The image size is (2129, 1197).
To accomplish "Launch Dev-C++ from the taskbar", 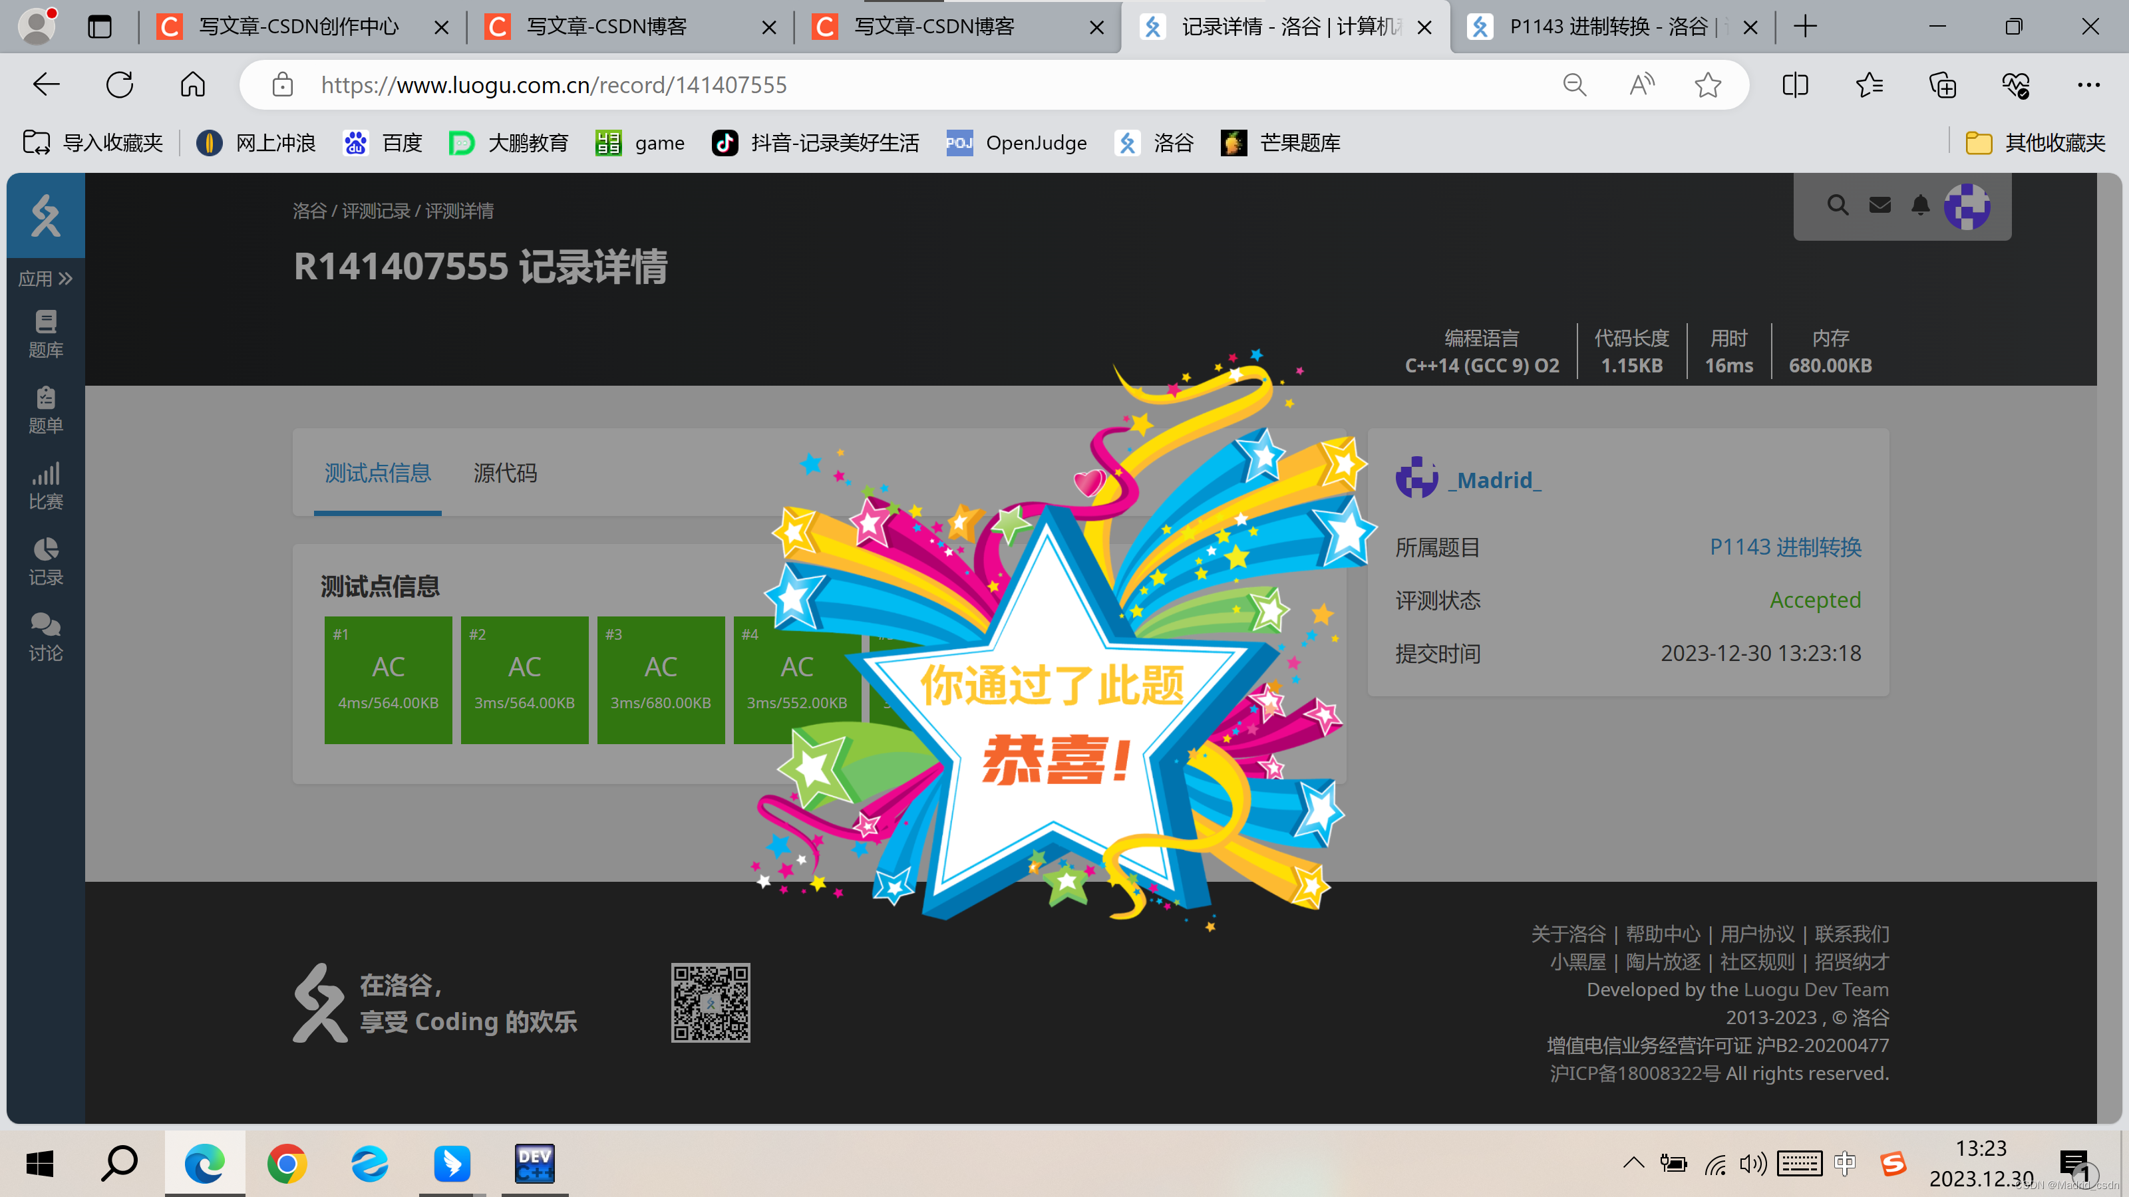I will click(x=534, y=1163).
